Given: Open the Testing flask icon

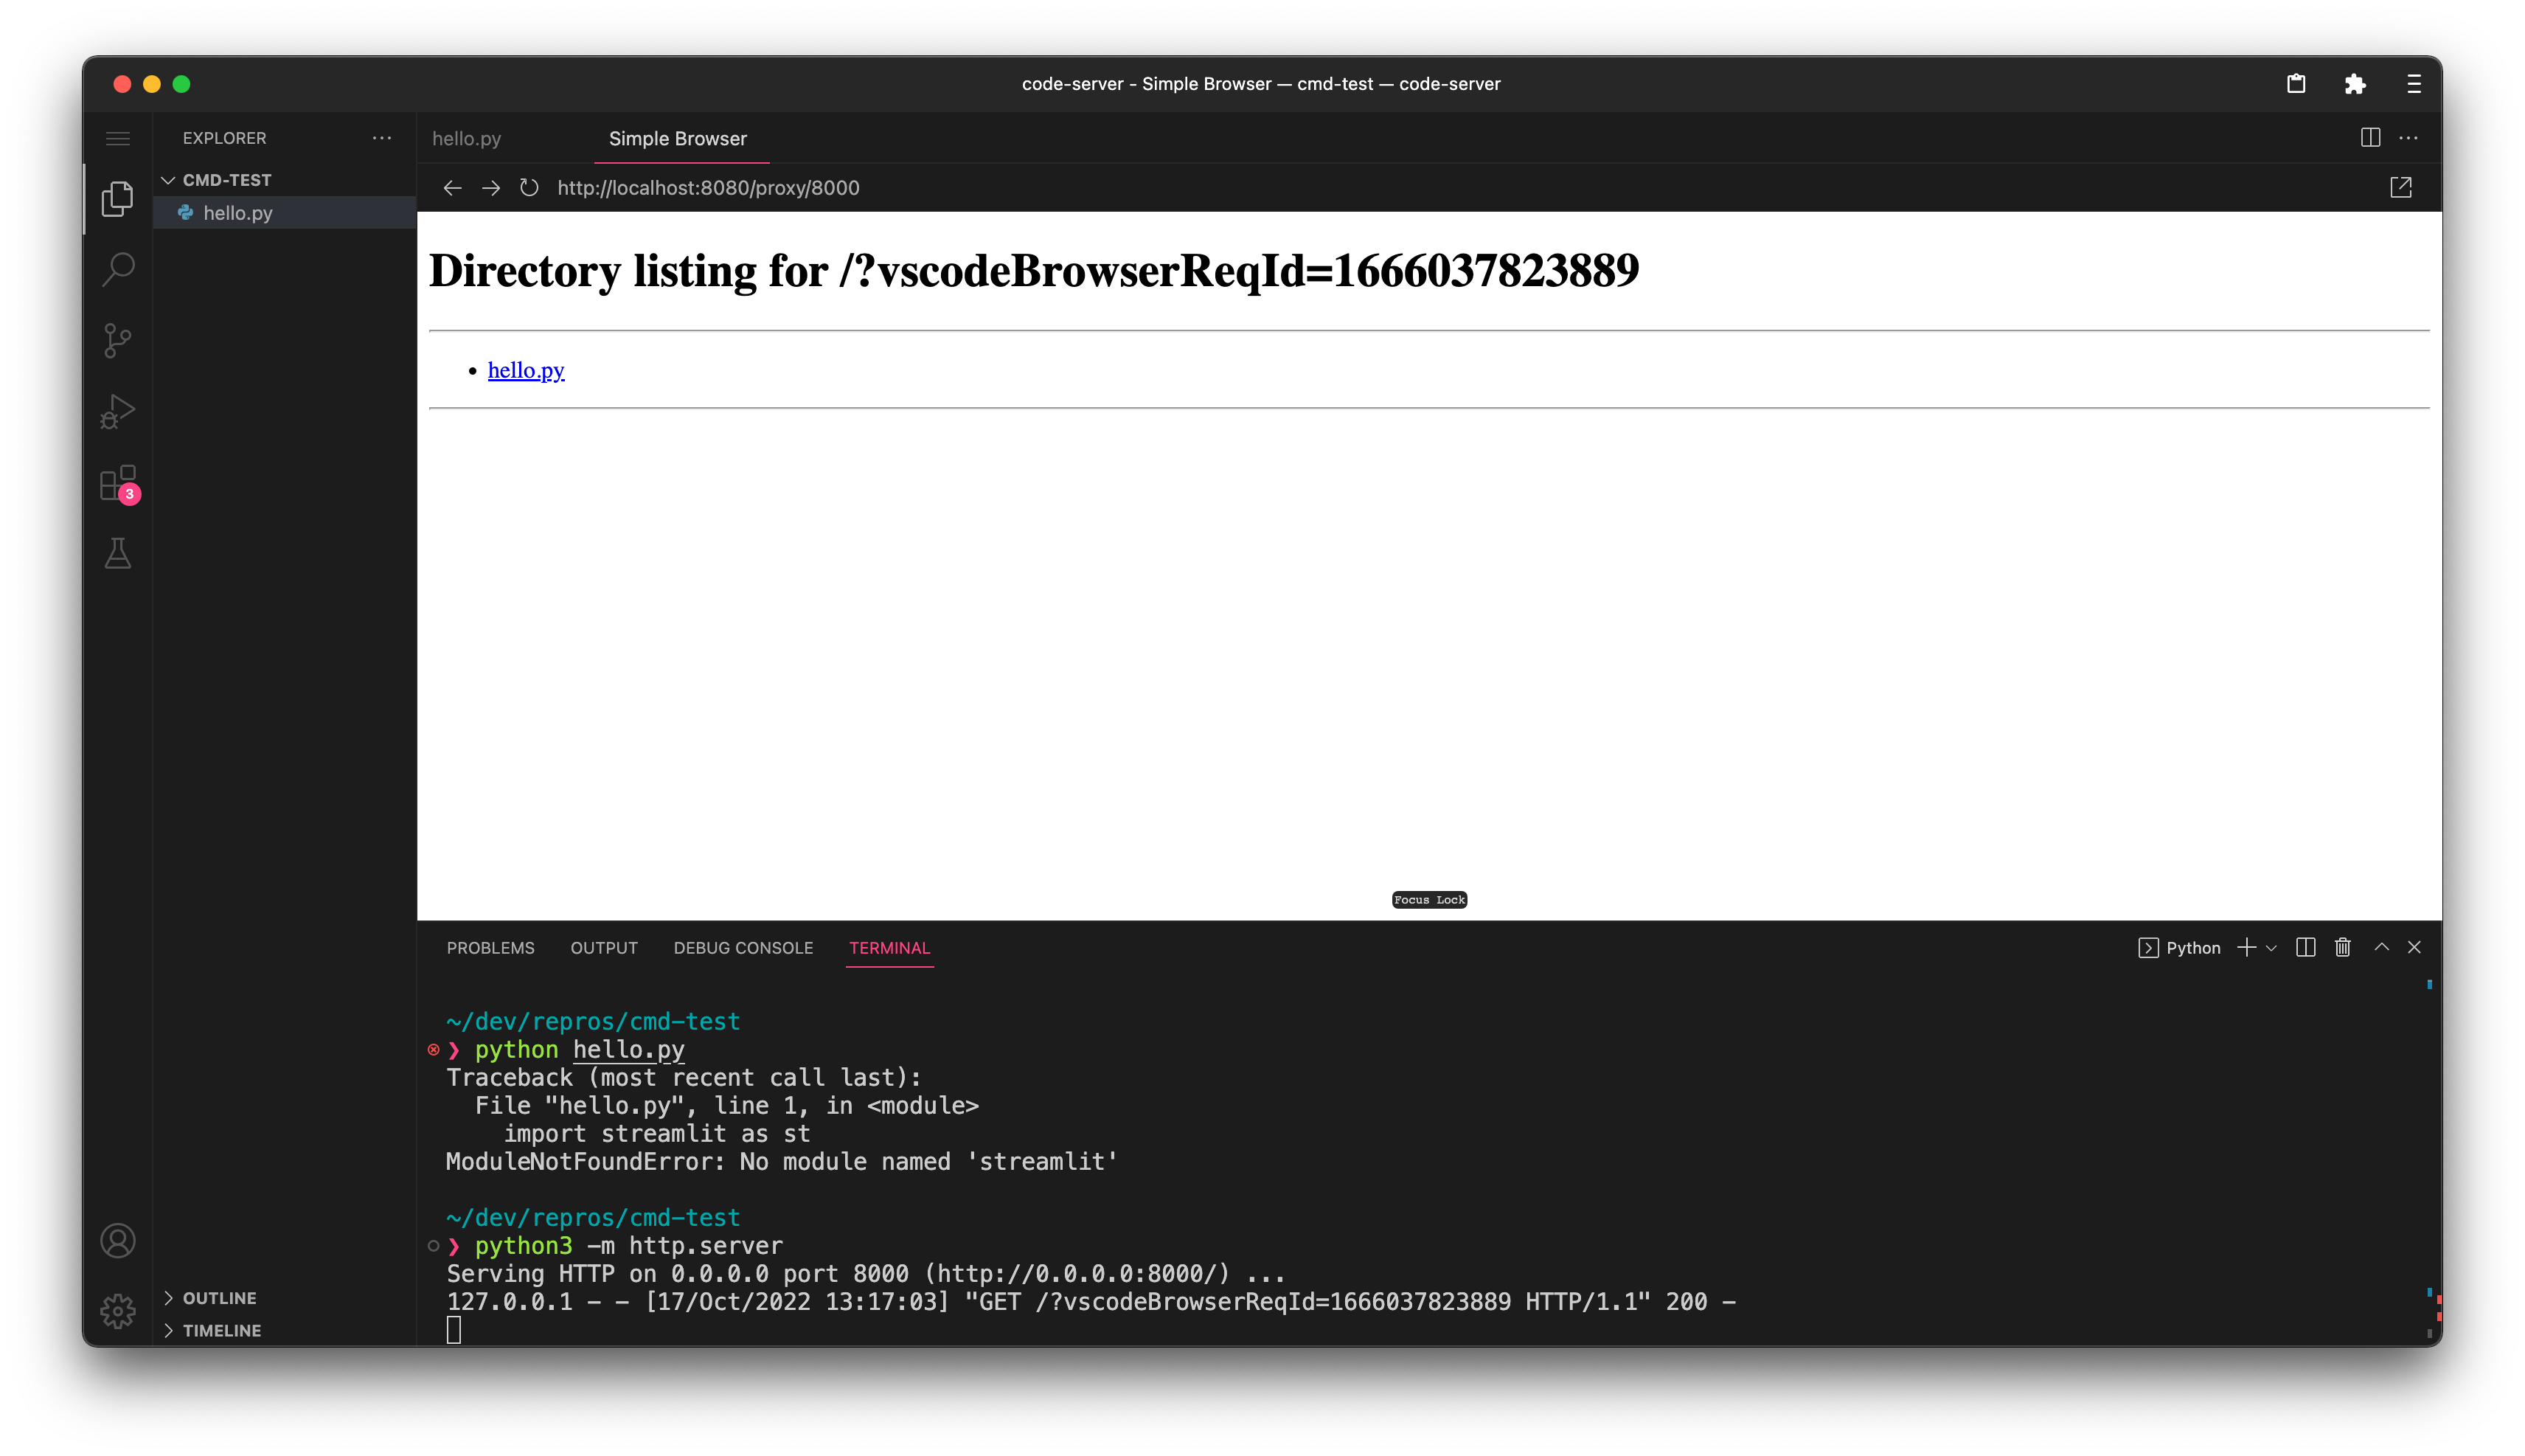Looking at the screenshot, I should 118,553.
